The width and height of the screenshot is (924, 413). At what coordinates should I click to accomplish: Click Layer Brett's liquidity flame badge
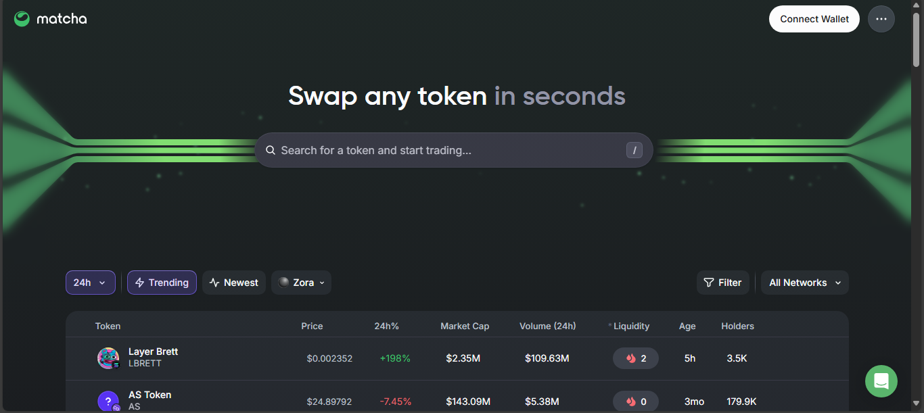click(x=635, y=358)
